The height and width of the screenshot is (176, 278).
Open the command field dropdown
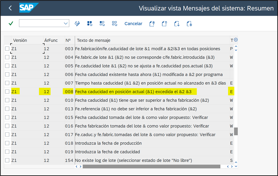(x=66, y=23)
